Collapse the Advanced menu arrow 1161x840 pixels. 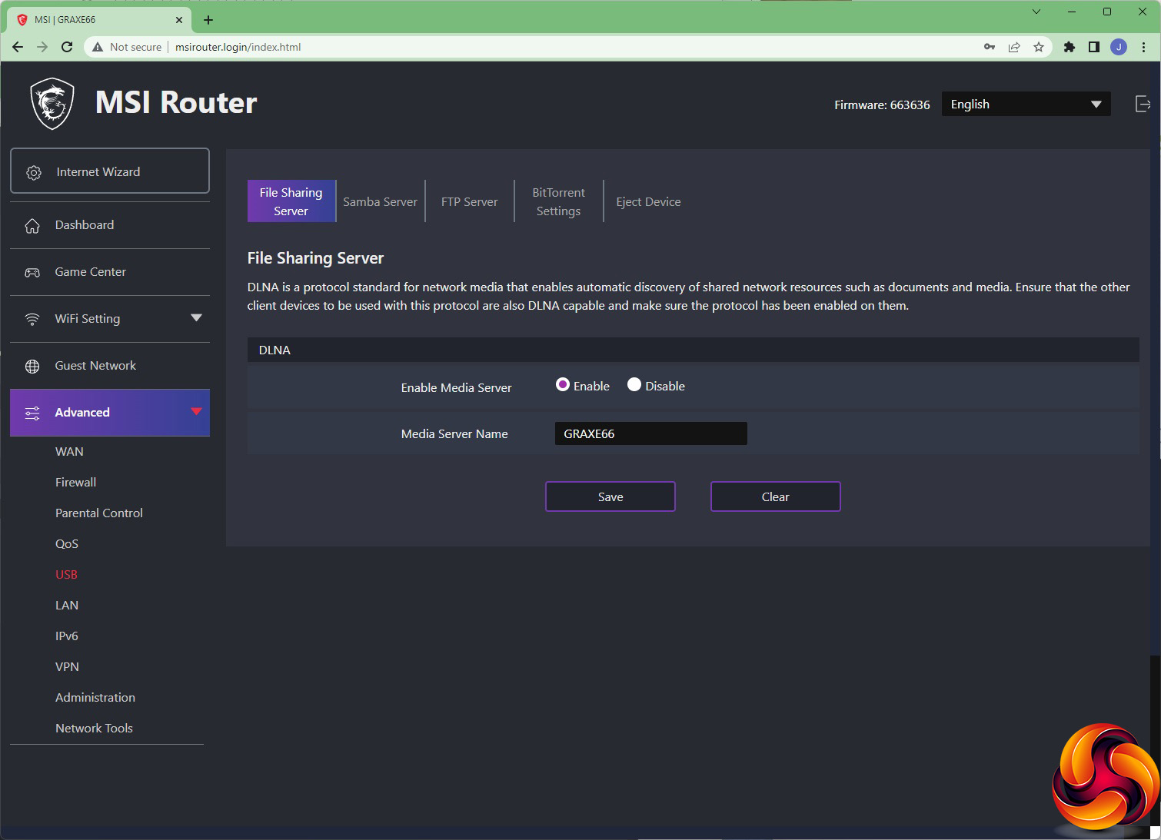196,412
